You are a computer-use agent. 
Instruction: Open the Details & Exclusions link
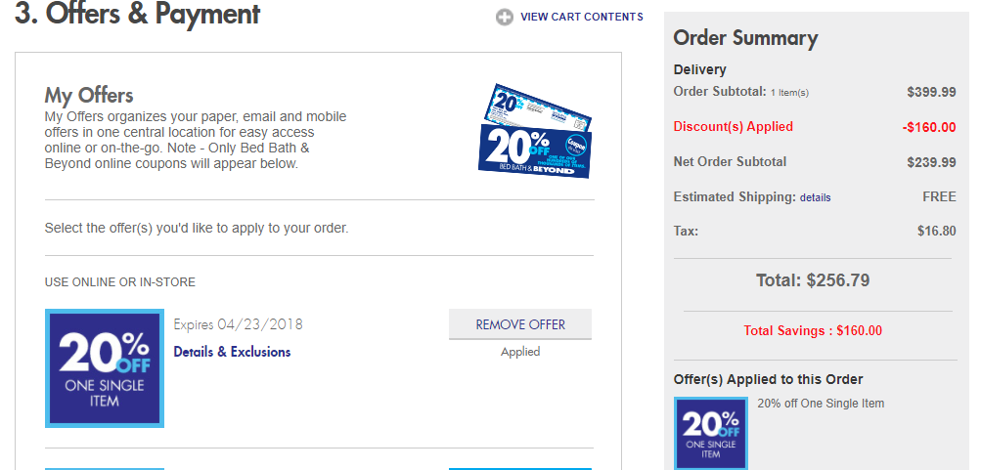coord(232,352)
